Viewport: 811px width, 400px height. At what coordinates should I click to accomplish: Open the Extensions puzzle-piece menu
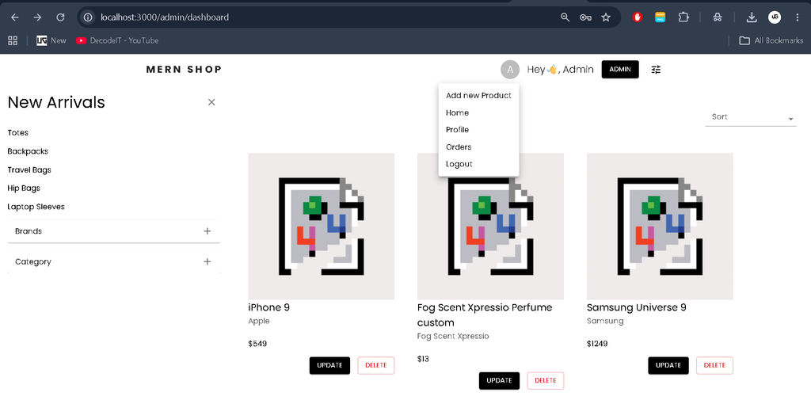click(683, 17)
